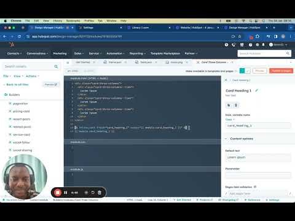
Task: Click the magnifier in Search assets
Action: click(x=56, y=66)
